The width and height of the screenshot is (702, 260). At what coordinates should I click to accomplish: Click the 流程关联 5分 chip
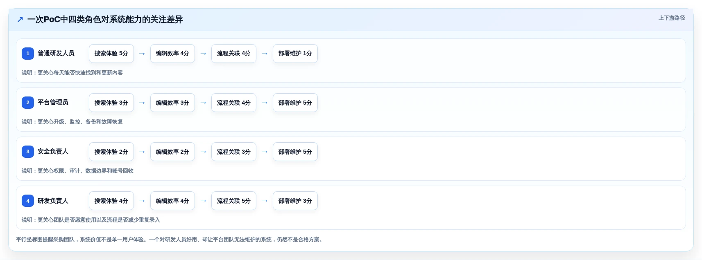(234, 201)
